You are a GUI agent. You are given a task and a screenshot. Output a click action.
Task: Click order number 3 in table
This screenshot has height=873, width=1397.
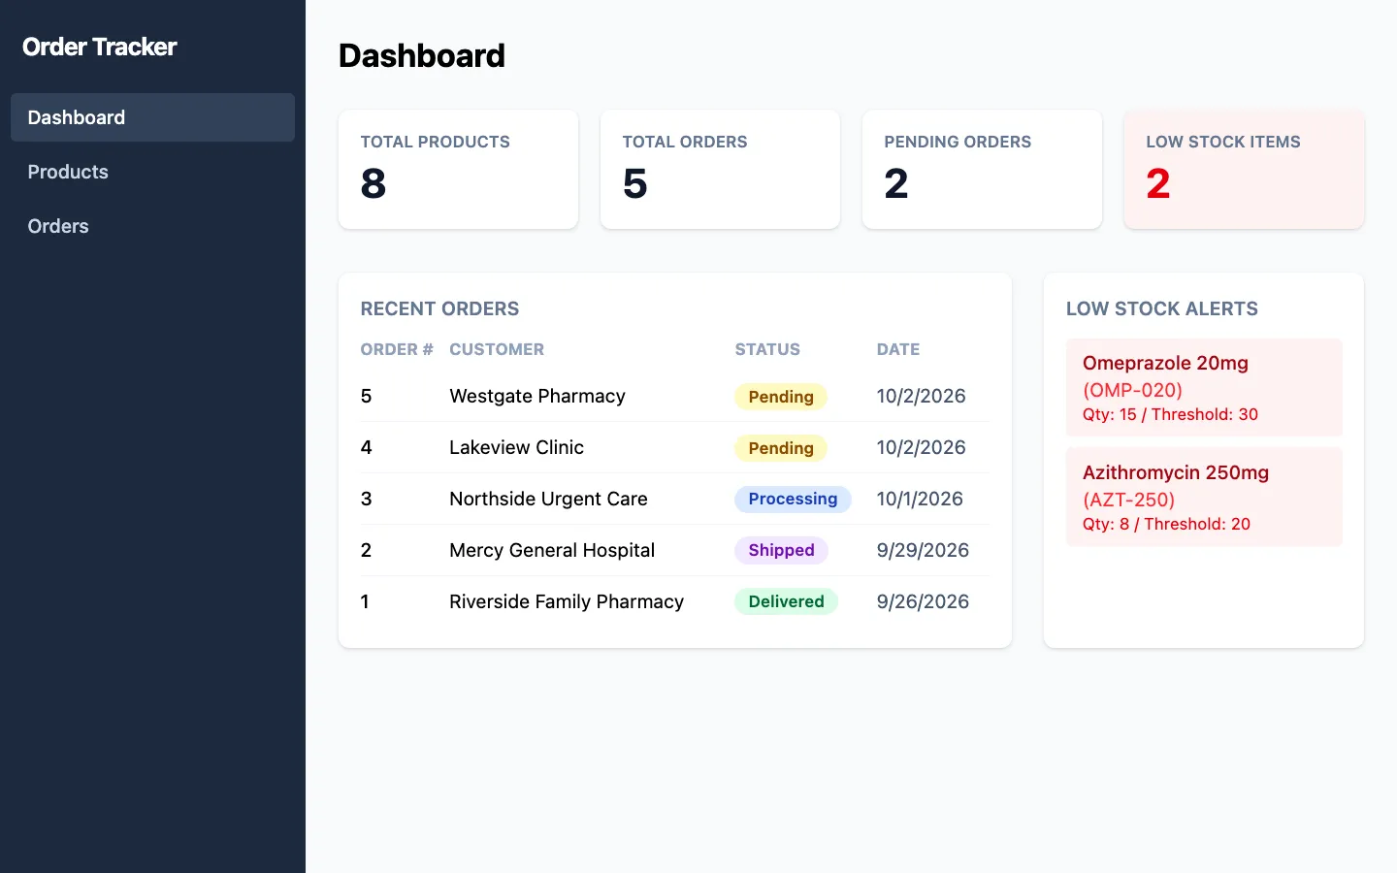pyautogui.click(x=366, y=499)
